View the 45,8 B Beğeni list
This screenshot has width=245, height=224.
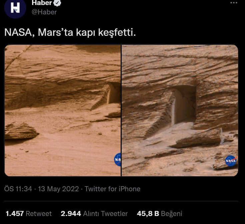coord(160,214)
